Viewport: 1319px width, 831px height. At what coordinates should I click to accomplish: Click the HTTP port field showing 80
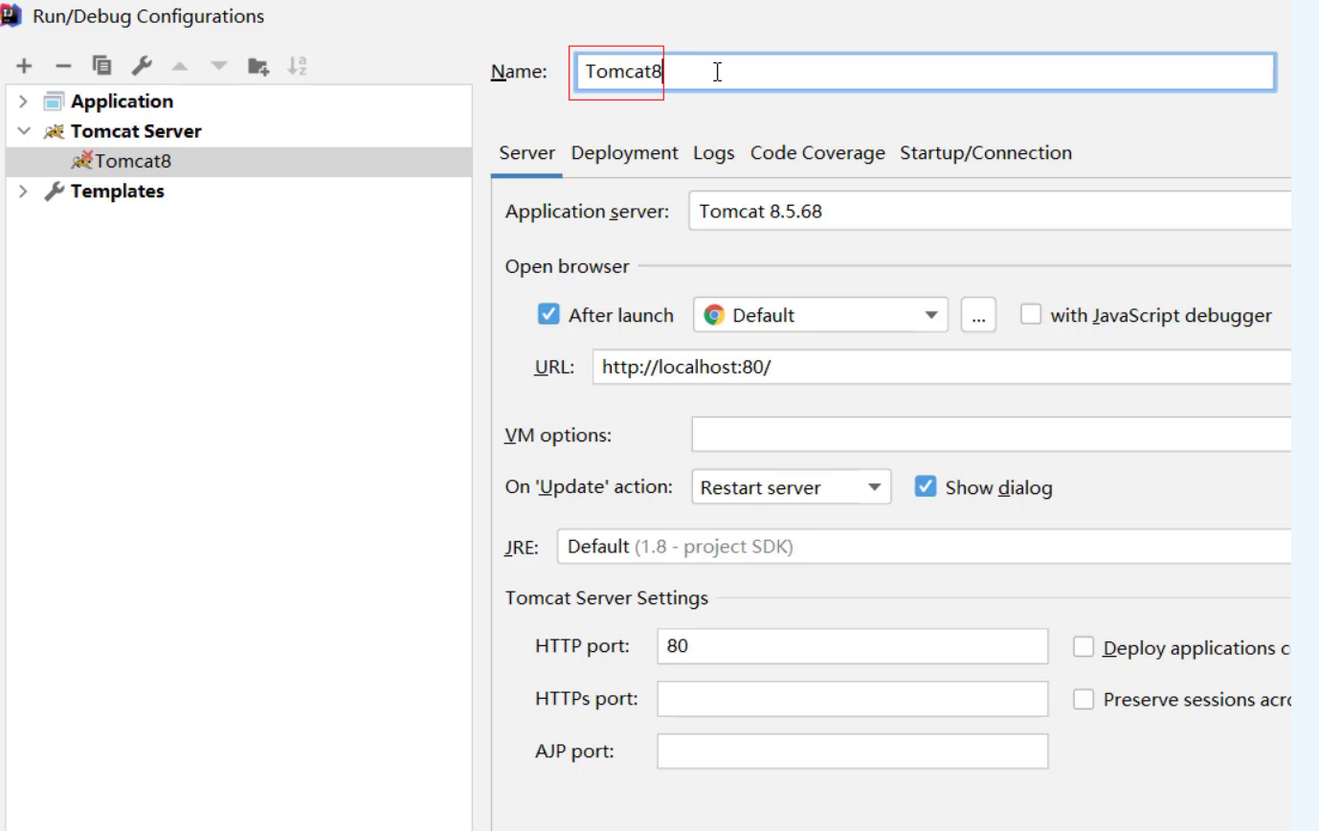tap(853, 646)
